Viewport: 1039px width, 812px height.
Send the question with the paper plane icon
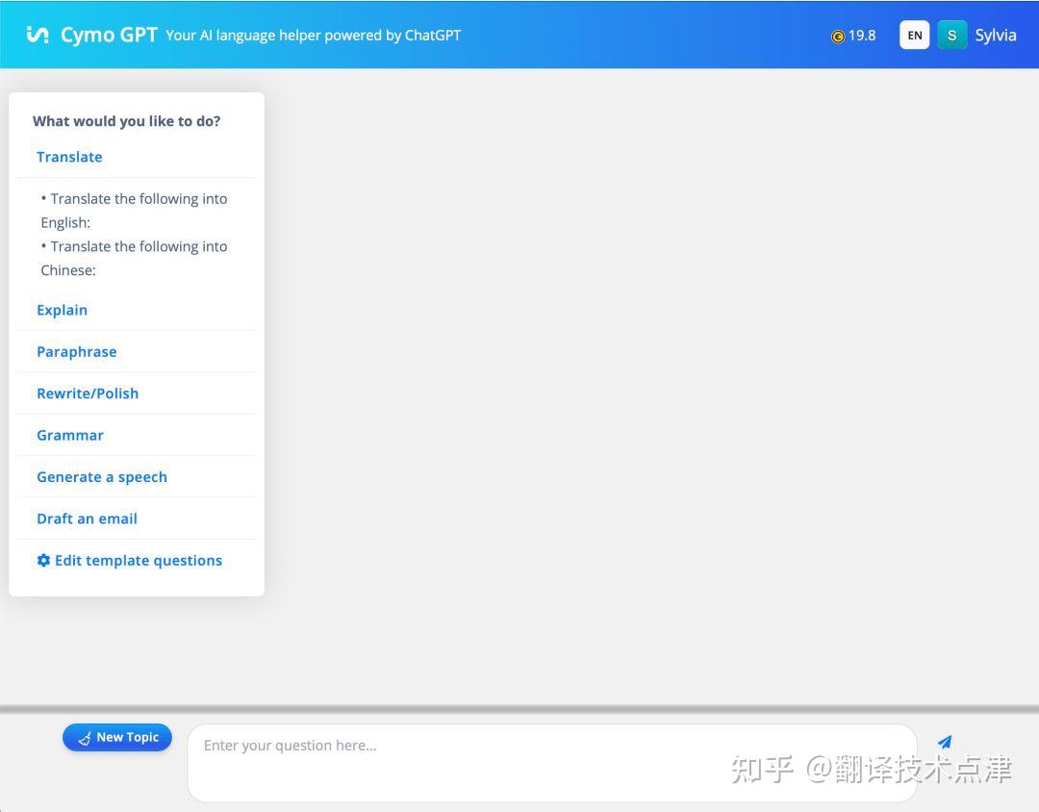tap(945, 742)
